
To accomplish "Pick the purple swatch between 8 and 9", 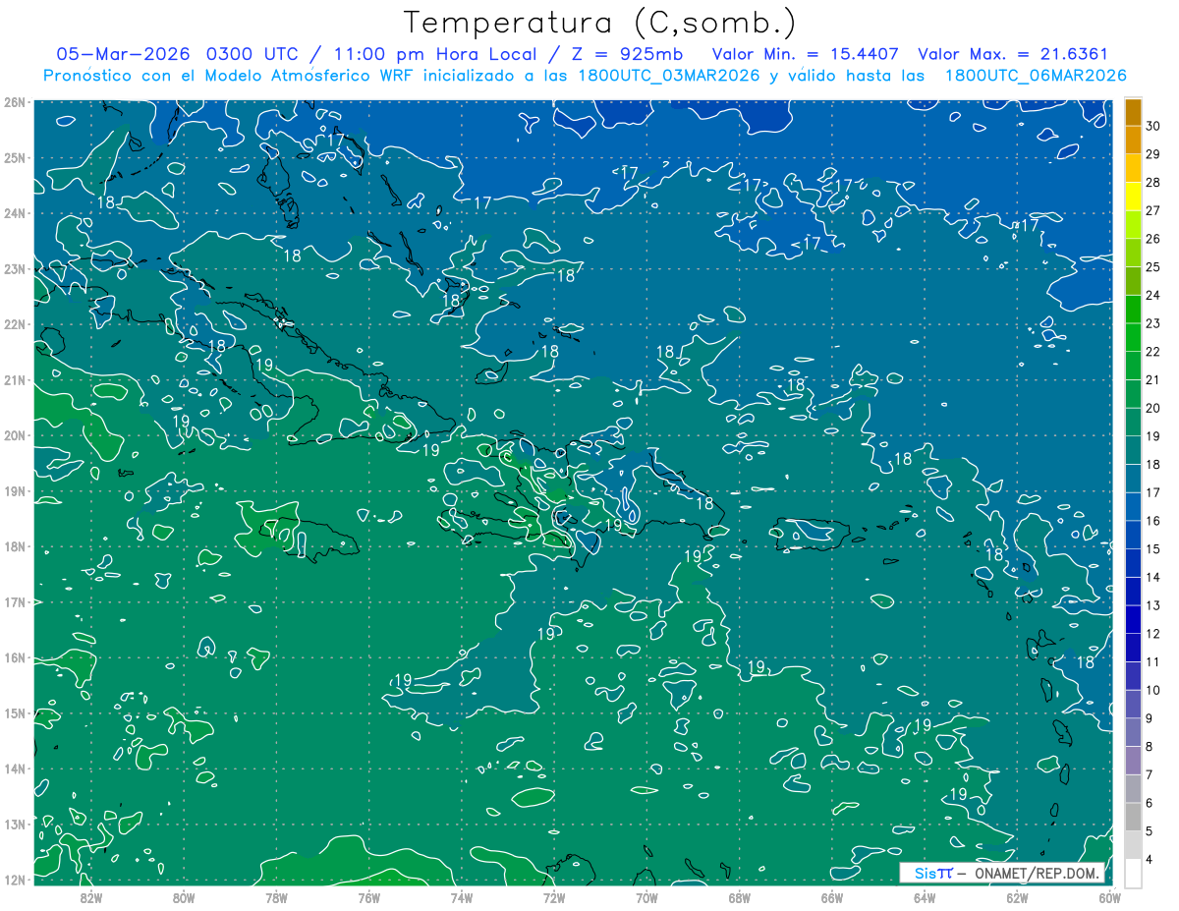I will click(x=1133, y=732).
